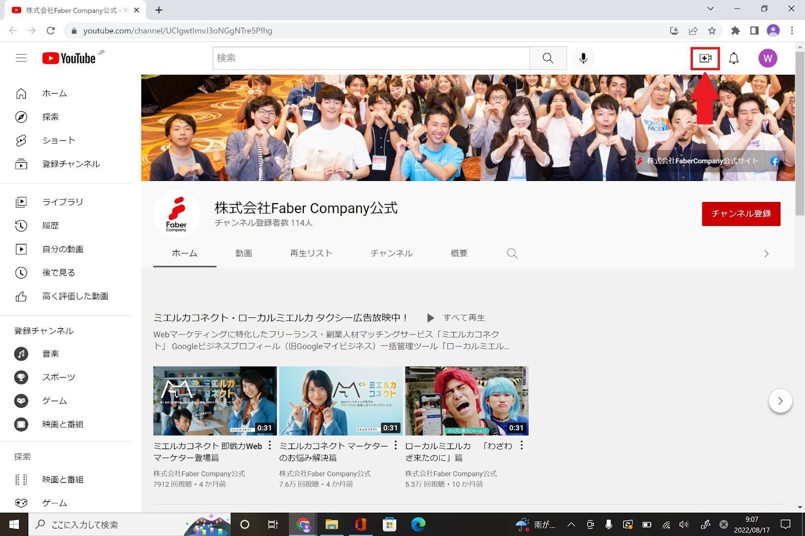Screen dimensions: 805x536
Task: Play thumbnail ミエルカコネクト 即戦力Web マーケター登場篇
Action: 215,401
